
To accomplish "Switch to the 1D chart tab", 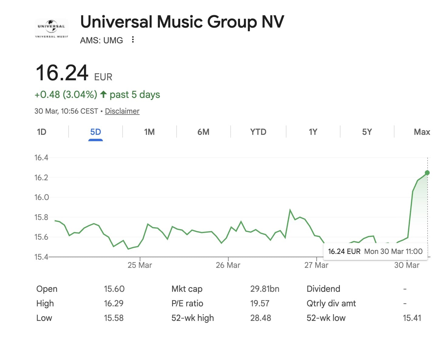I will (x=42, y=132).
